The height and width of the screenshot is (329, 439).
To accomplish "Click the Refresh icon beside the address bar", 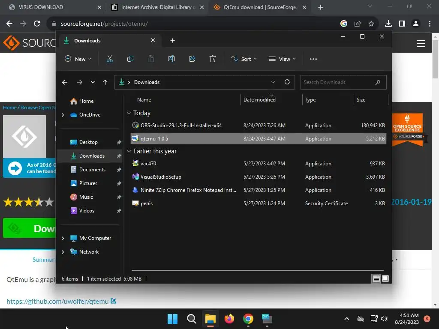I will [x=287, y=82].
